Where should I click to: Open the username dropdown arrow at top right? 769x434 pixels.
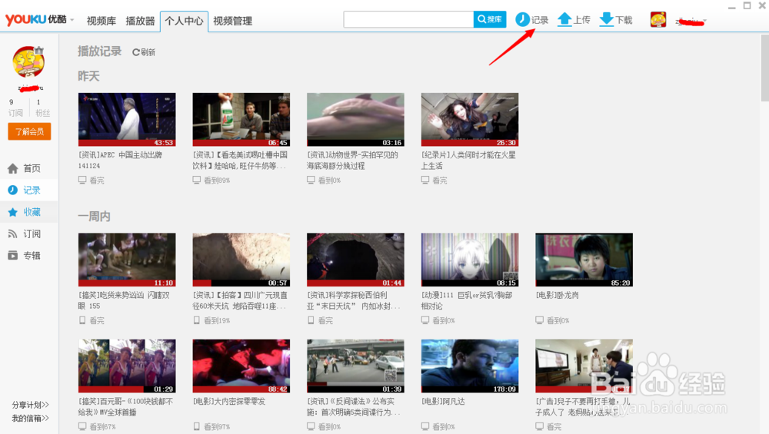(x=704, y=21)
